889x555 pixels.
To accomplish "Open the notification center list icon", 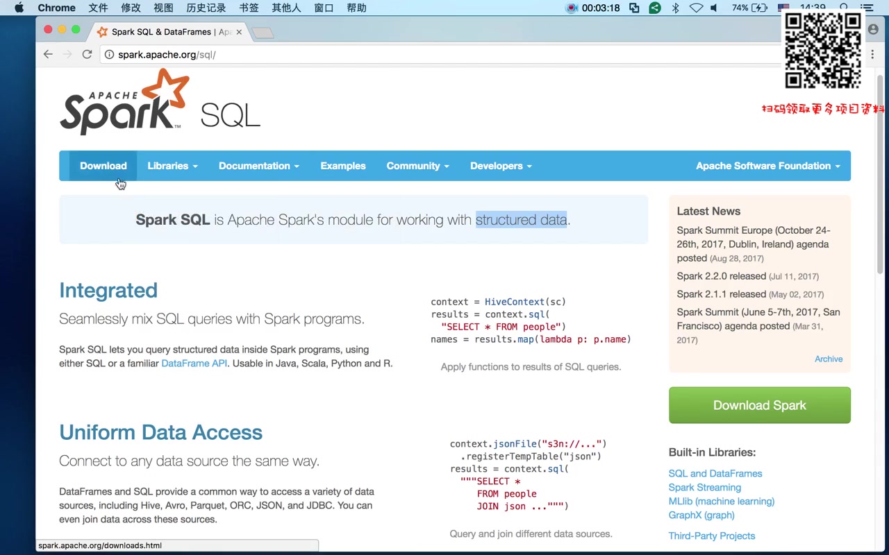I will (866, 8).
